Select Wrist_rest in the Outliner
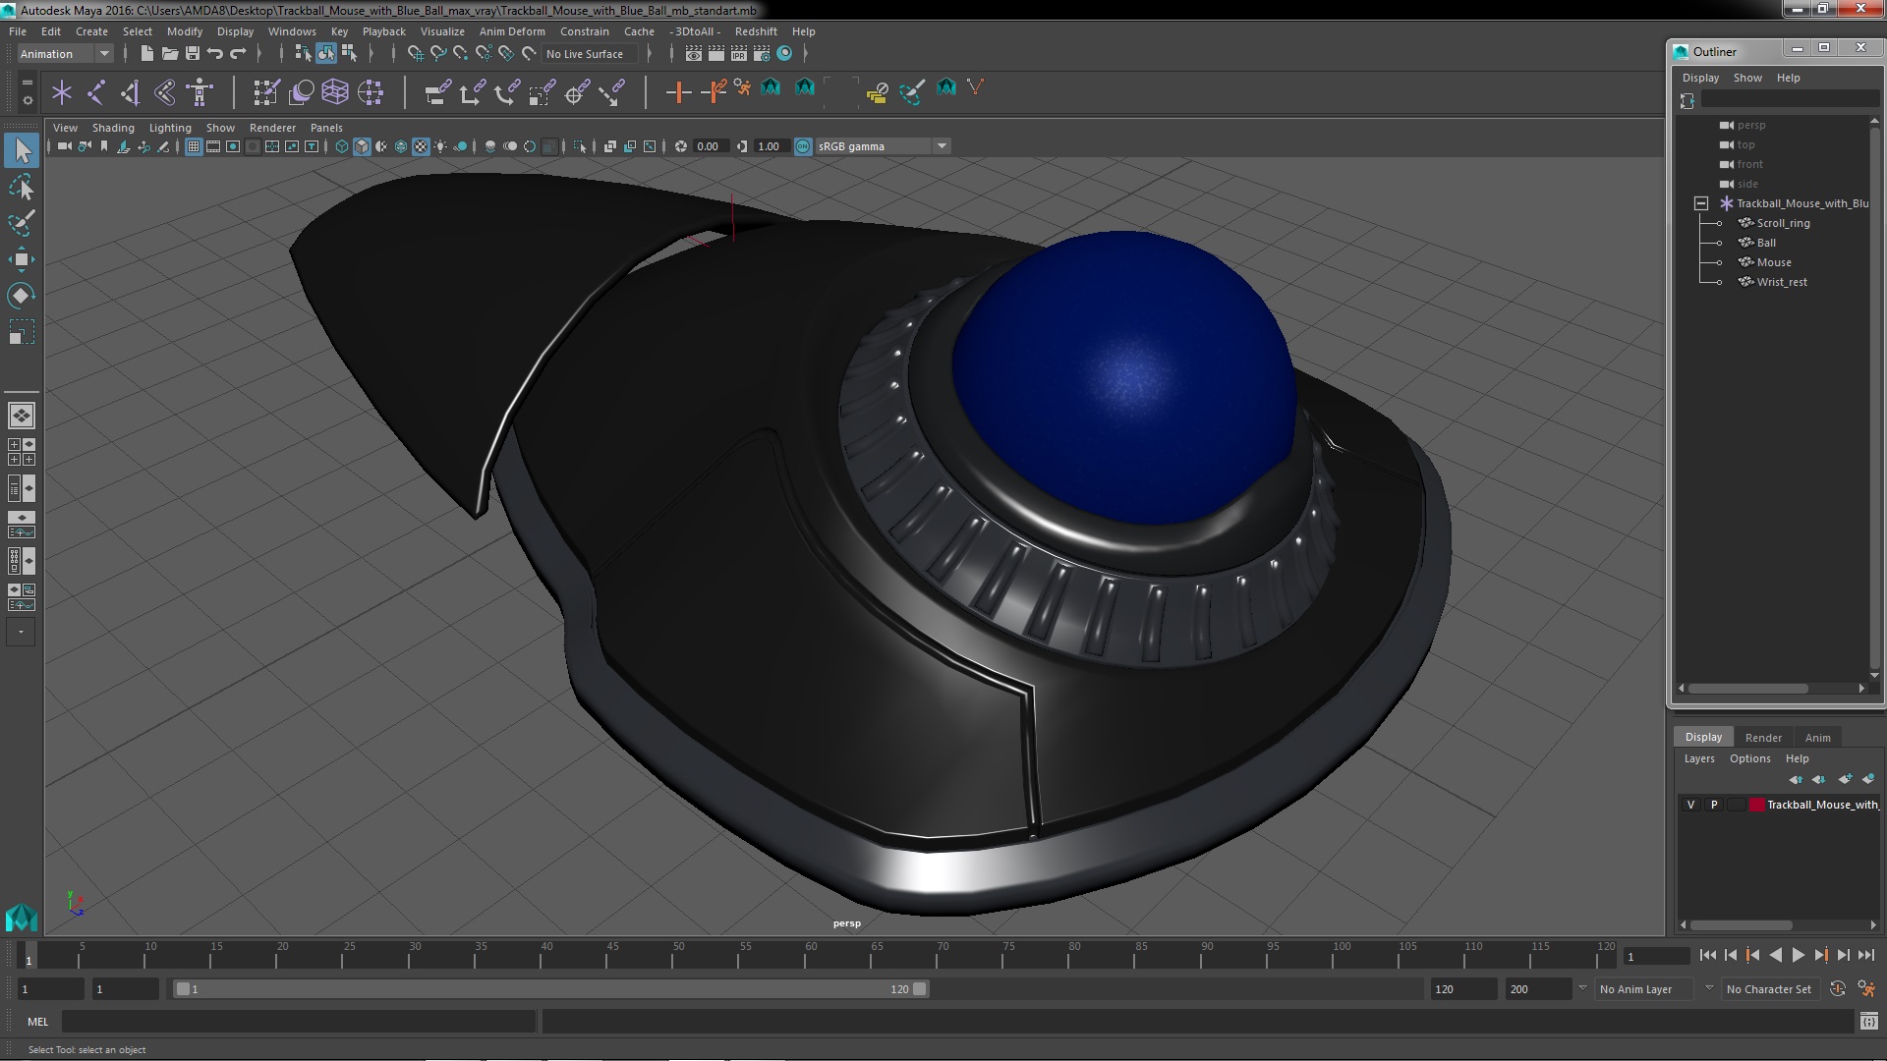 click(x=1782, y=282)
